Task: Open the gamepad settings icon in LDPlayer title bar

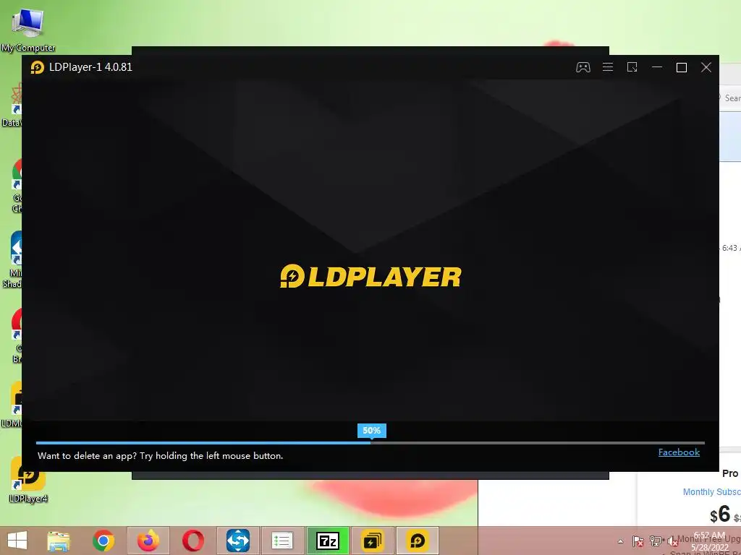Action: [583, 67]
